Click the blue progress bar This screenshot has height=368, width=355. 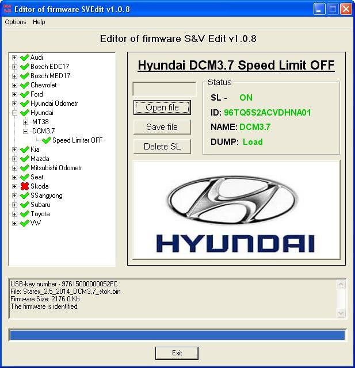177,335
